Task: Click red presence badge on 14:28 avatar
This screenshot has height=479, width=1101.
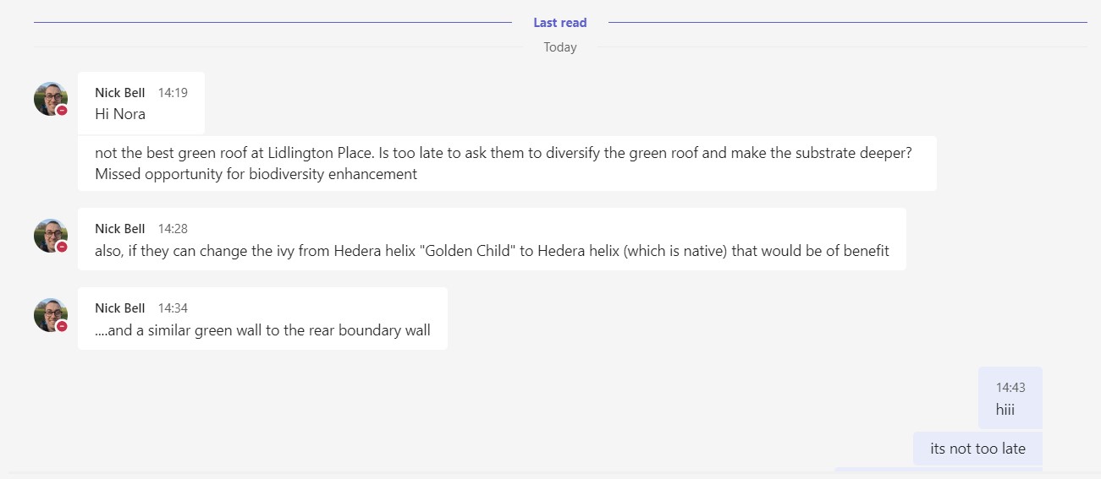Action: [62, 247]
